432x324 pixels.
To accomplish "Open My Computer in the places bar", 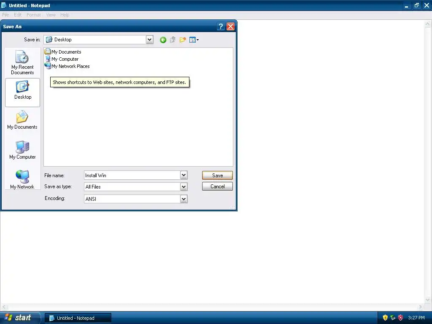I will coord(22,150).
